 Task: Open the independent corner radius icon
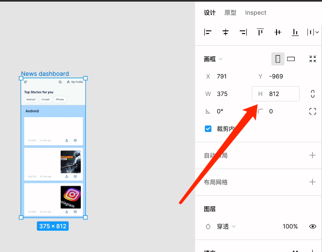pyautogui.click(x=313, y=111)
